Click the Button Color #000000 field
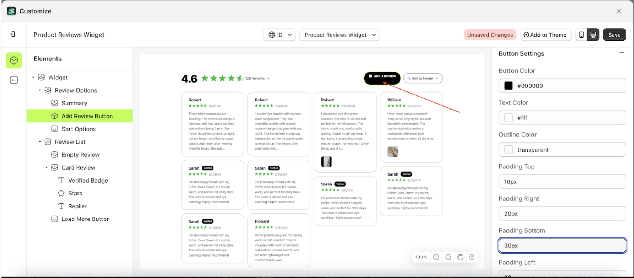Screen dimensions: 634x278 [562, 86]
